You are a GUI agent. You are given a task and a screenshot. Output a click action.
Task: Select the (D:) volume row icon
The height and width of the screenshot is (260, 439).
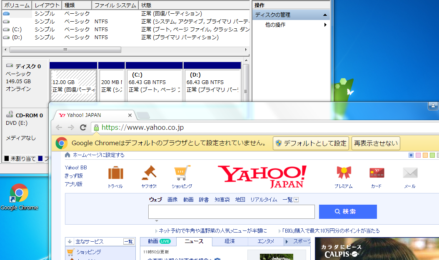6,37
